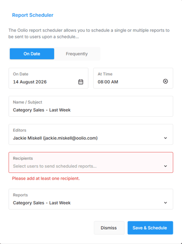
Task: Switch to the Frequently tab
Action: point(77,54)
